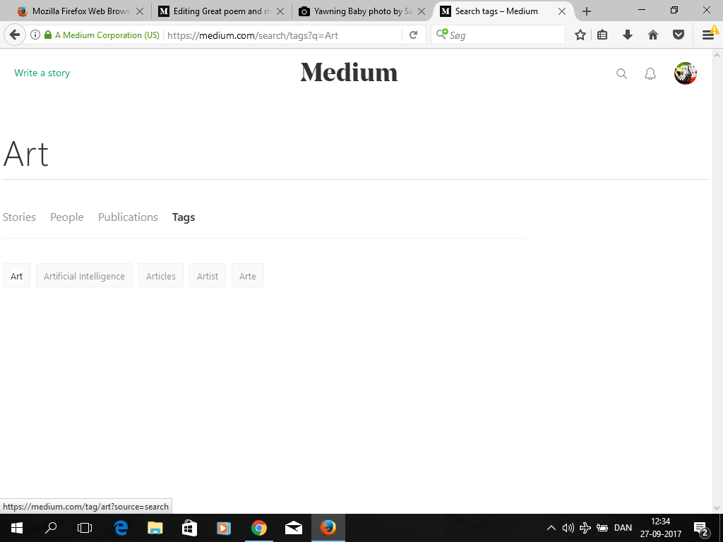Screen dimensions: 723x542
Task: Select the Tags search tab
Action: 184,217
